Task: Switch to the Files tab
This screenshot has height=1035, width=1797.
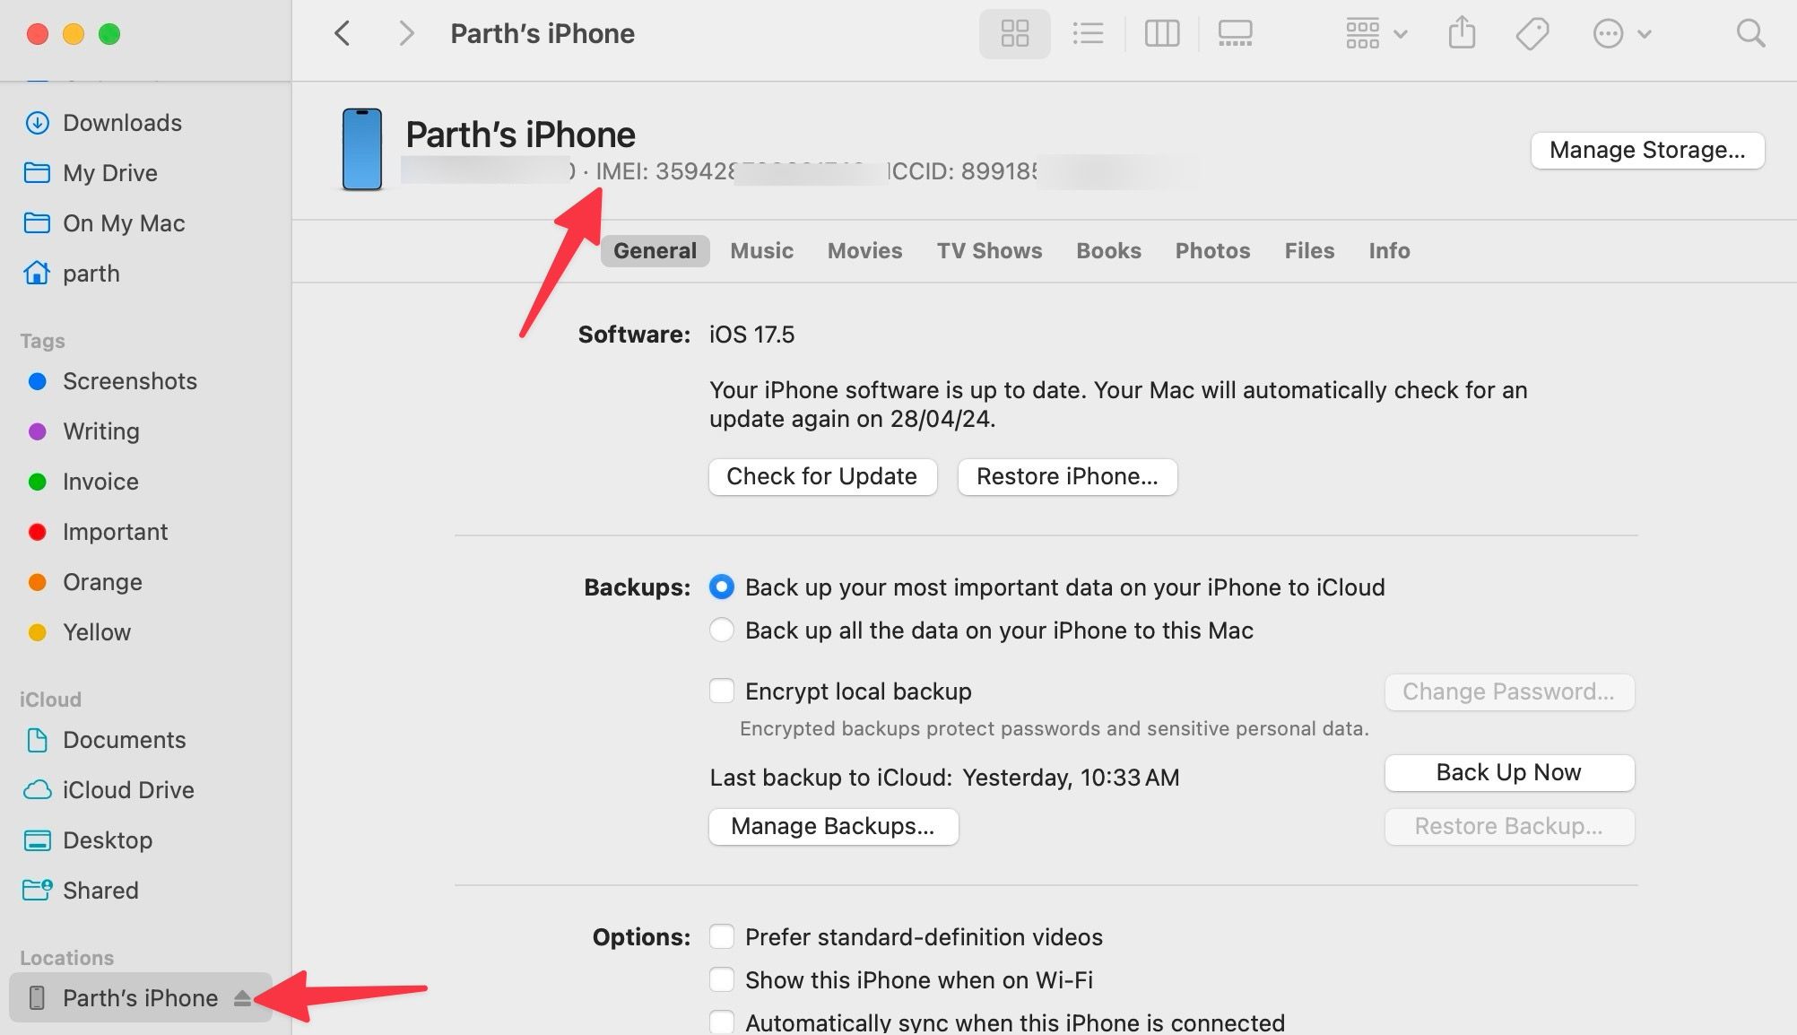Action: 1308,251
